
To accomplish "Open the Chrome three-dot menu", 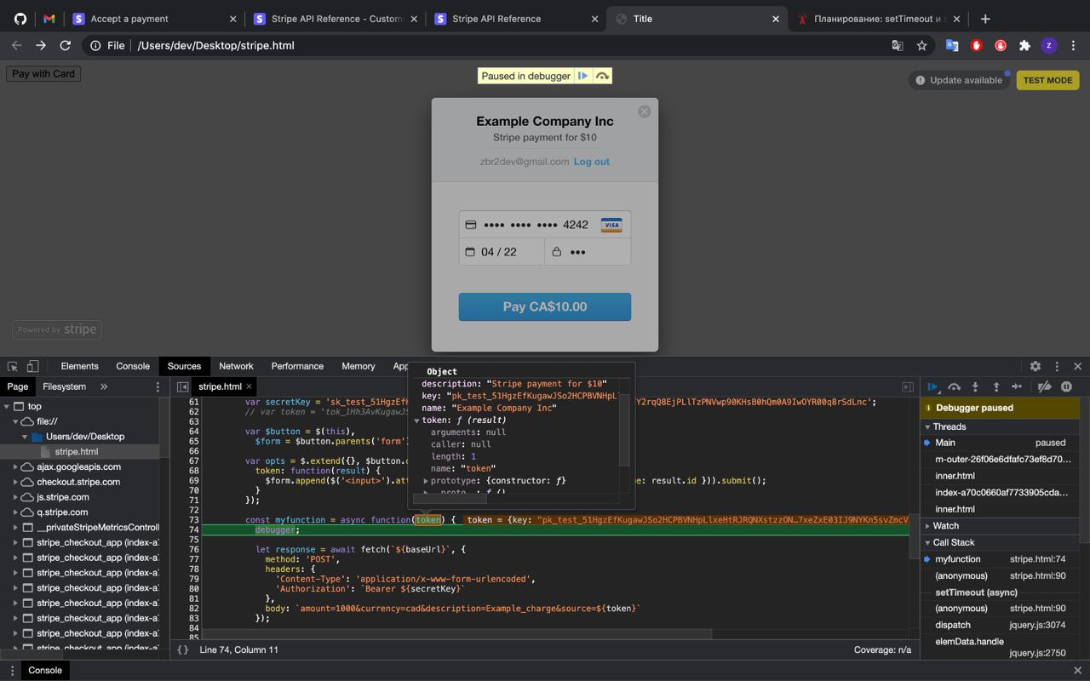I will [x=1073, y=46].
